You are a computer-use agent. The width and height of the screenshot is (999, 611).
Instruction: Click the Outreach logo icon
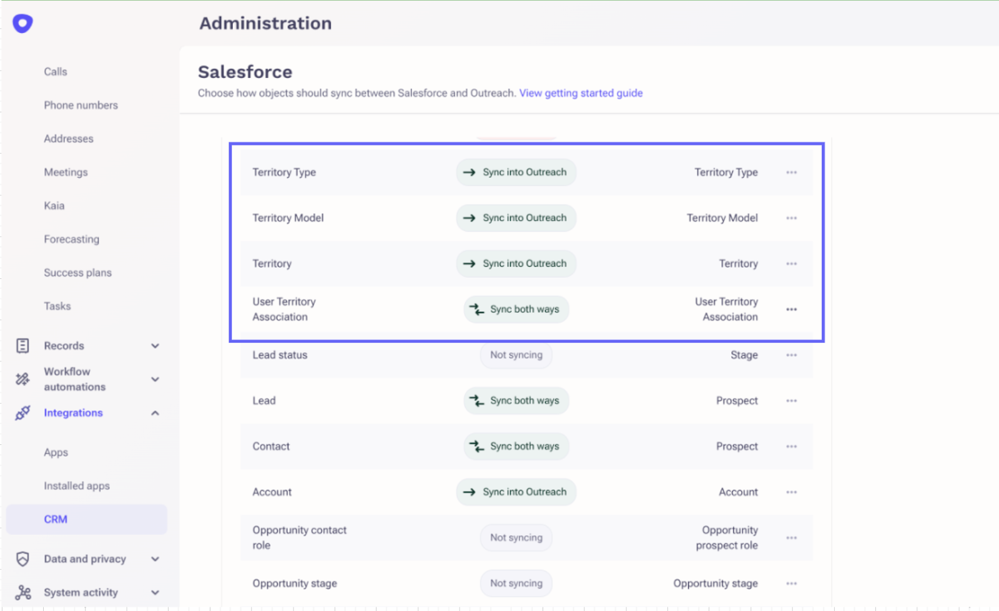pyautogui.click(x=22, y=24)
